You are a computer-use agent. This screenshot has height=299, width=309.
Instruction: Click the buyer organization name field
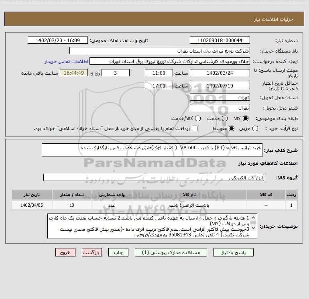coord(160,51)
